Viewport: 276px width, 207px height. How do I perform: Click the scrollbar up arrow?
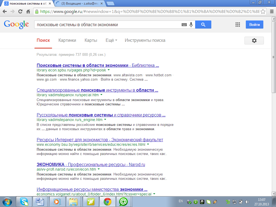(274, 19)
